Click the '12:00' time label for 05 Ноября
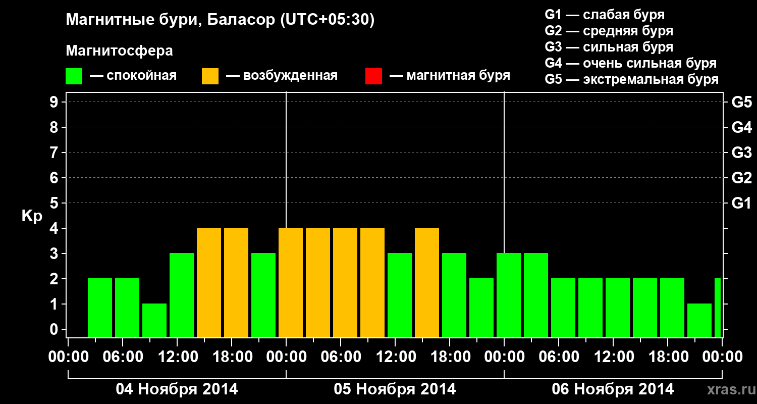 click(395, 357)
